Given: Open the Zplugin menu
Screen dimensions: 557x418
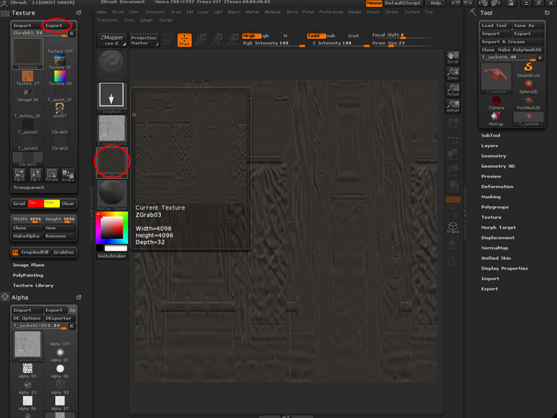Looking at the screenshot, I should point(146,20).
